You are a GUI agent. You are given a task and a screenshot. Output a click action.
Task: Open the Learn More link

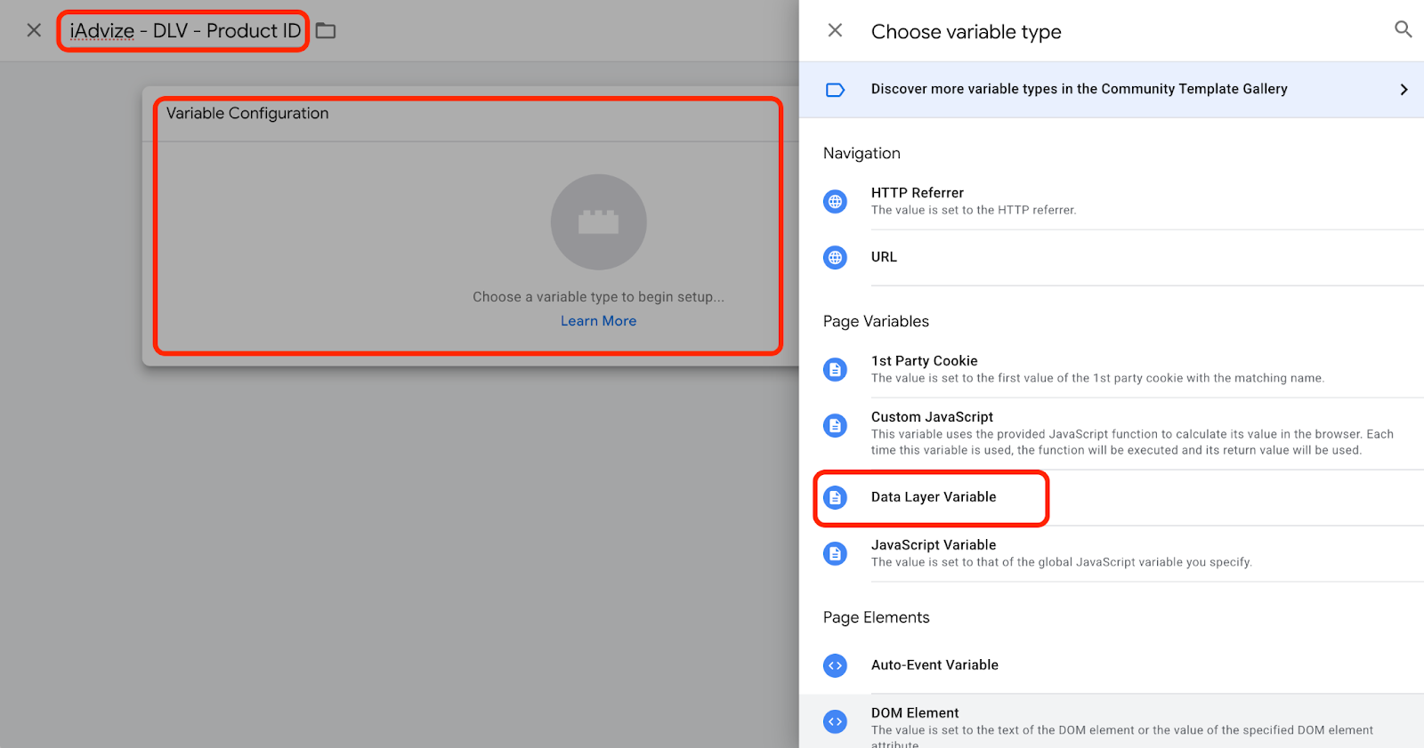598,321
